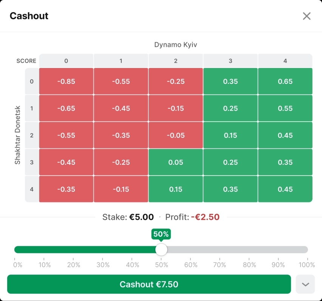This screenshot has width=322, height=301.
Task: Click the bottom-right 0.45 score cell
Action: [285, 189]
